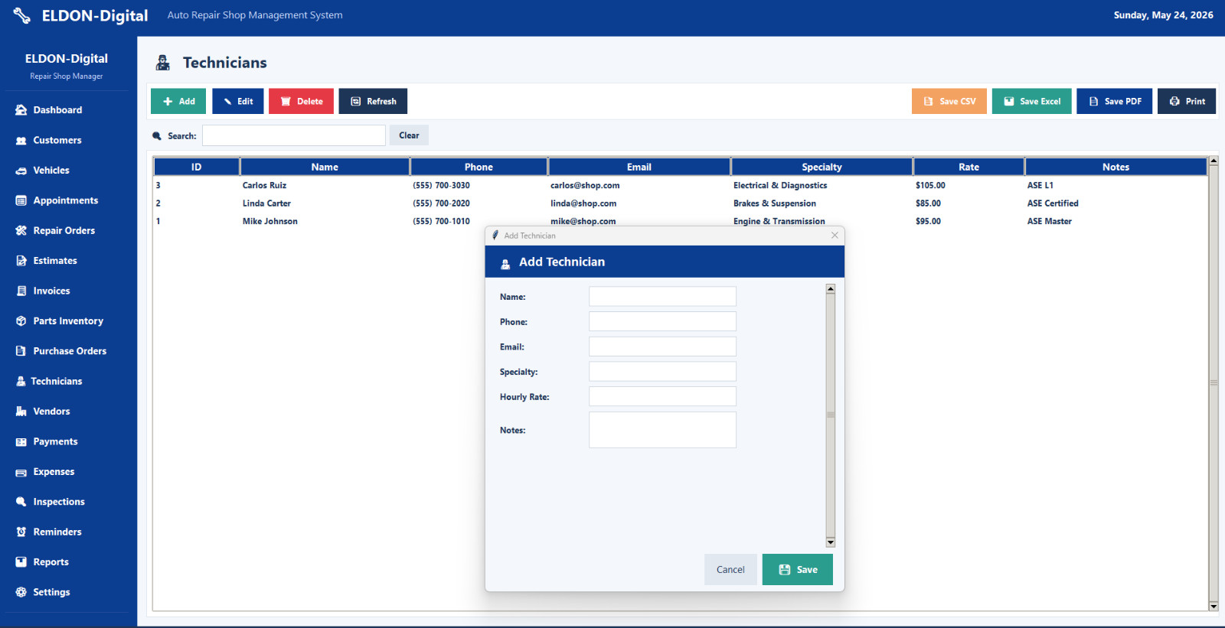Click the dialog's scroll down arrow
This screenshot has height=628, width=1225.
tap(831, 542)
